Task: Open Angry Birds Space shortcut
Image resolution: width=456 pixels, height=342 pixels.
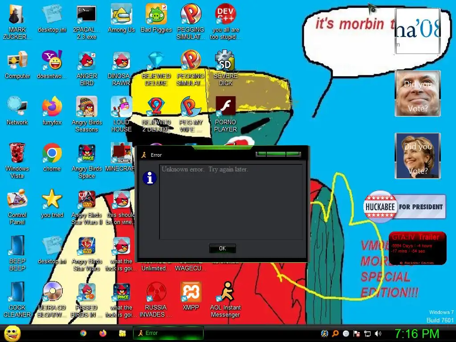Action: [86, 160]
